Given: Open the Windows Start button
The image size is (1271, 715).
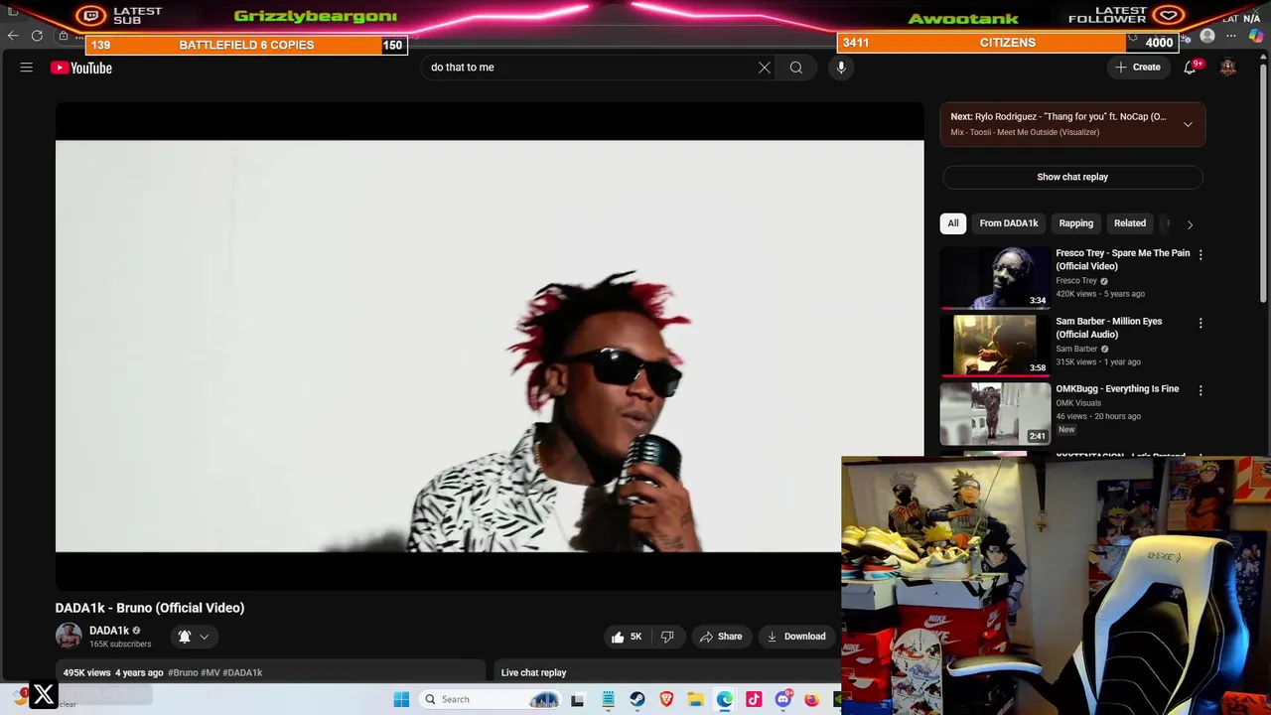Looking at the screenshot, I should (x=401, y=699).
